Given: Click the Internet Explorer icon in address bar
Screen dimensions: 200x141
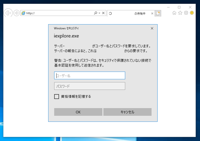Looking at the screenshot, I should pos(23,13).
